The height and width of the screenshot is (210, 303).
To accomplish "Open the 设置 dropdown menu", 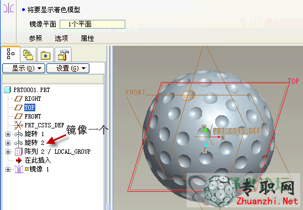I will pos(68,68).
